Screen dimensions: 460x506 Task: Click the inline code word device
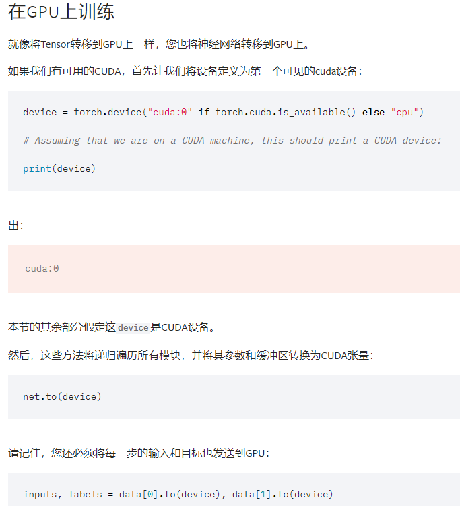click(133, 328)
